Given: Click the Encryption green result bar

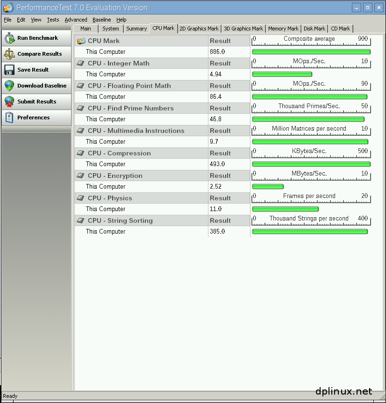Looking at the screenshot, I should click(x=268, y=187).
